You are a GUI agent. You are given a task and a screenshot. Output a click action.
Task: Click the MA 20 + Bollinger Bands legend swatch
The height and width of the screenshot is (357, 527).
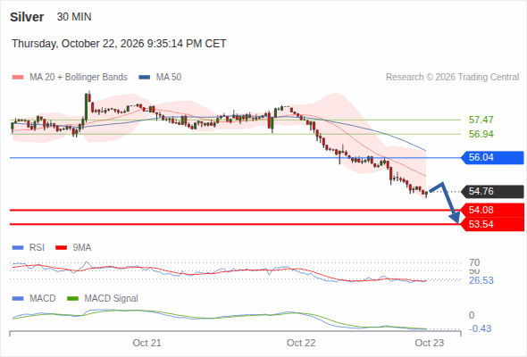pos(18,78)
